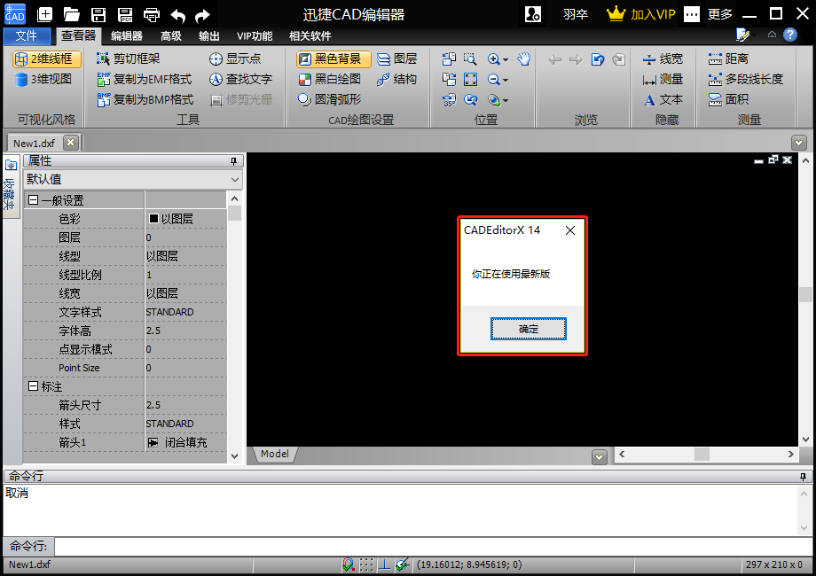Screen dimensions: 816x576
Task: Collapse the 标注 section
Action: click(x=34, y=385)
